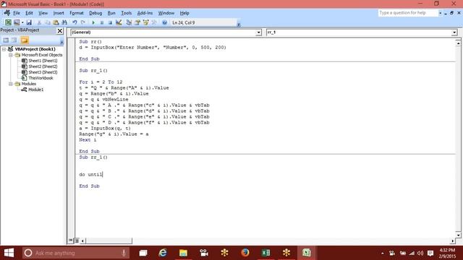
Task: Open File Explorer from the taskbar
Action: (x=183, y=253)
